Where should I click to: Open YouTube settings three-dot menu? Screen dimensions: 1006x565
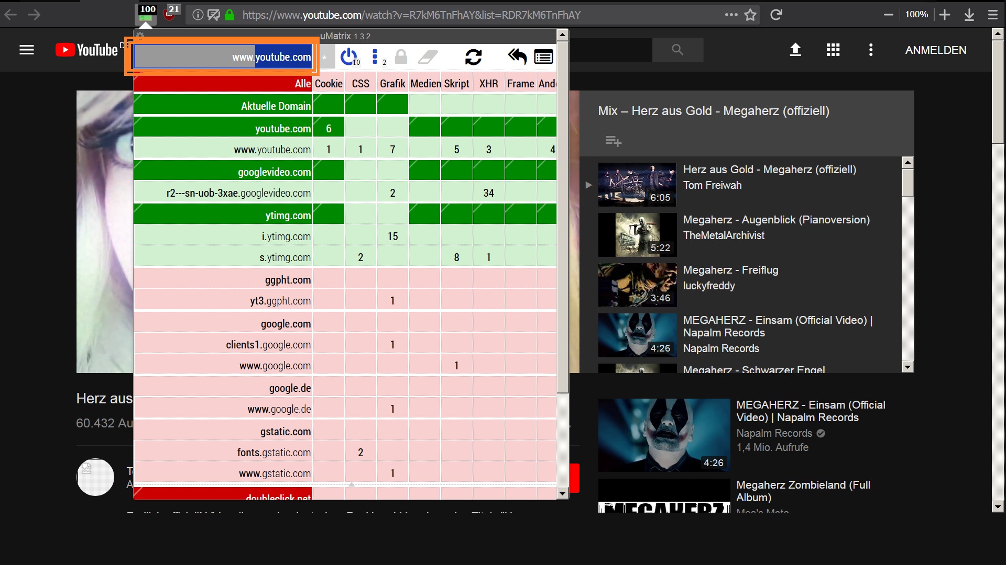click(871, 50)
